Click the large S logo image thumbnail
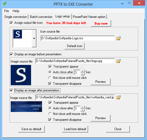 (x=21, y=75)
